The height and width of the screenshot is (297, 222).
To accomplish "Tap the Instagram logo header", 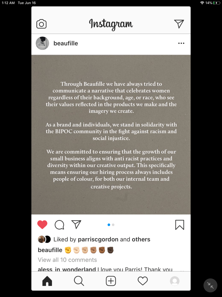I will tap(111, 24).
